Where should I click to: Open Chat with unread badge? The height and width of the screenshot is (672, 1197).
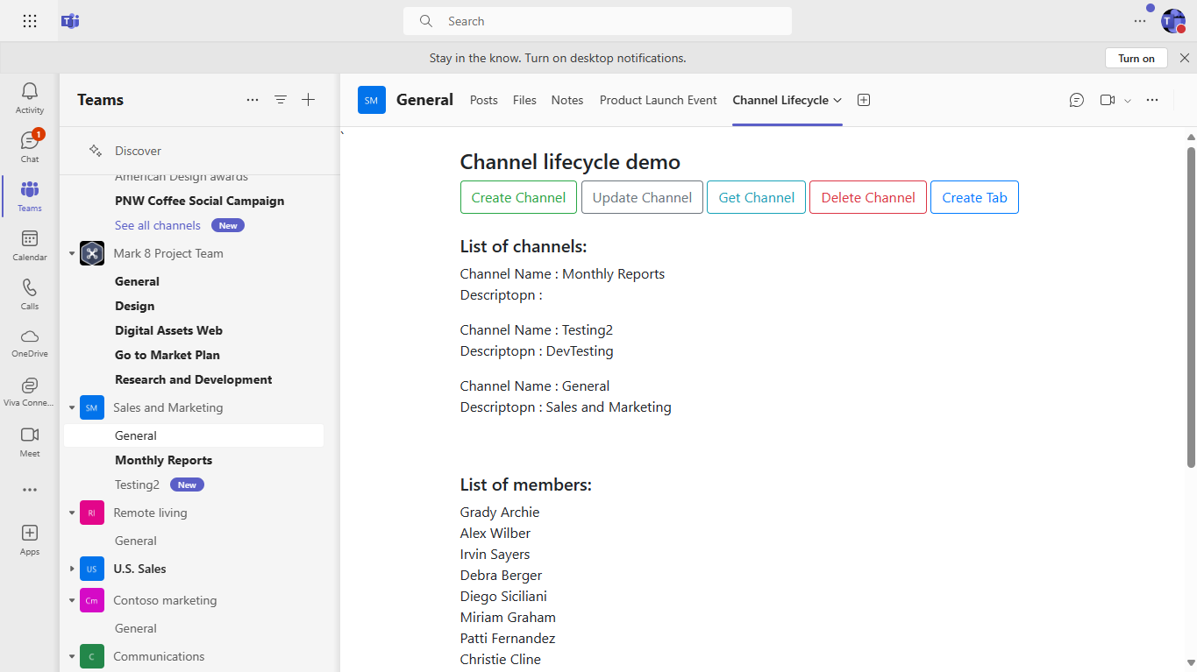point(30,147)
